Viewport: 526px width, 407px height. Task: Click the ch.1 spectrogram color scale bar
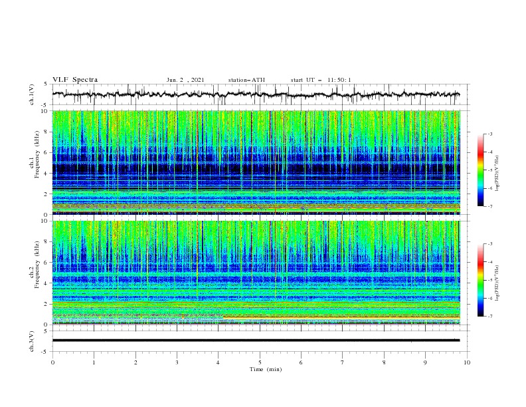pyautogui.click(x=481, y=170)
